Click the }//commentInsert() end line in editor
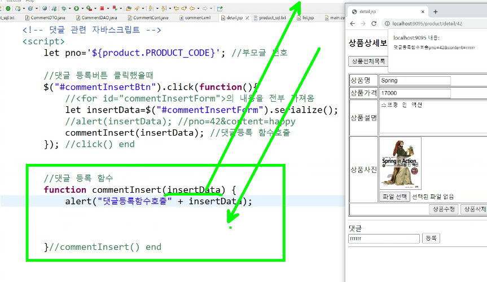The width and height of the screenshot is (487, 282). tap(103, 247)
